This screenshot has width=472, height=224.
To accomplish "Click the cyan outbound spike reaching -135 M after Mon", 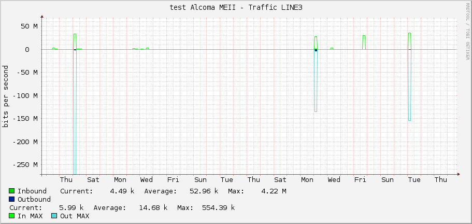I will (316, 81).
